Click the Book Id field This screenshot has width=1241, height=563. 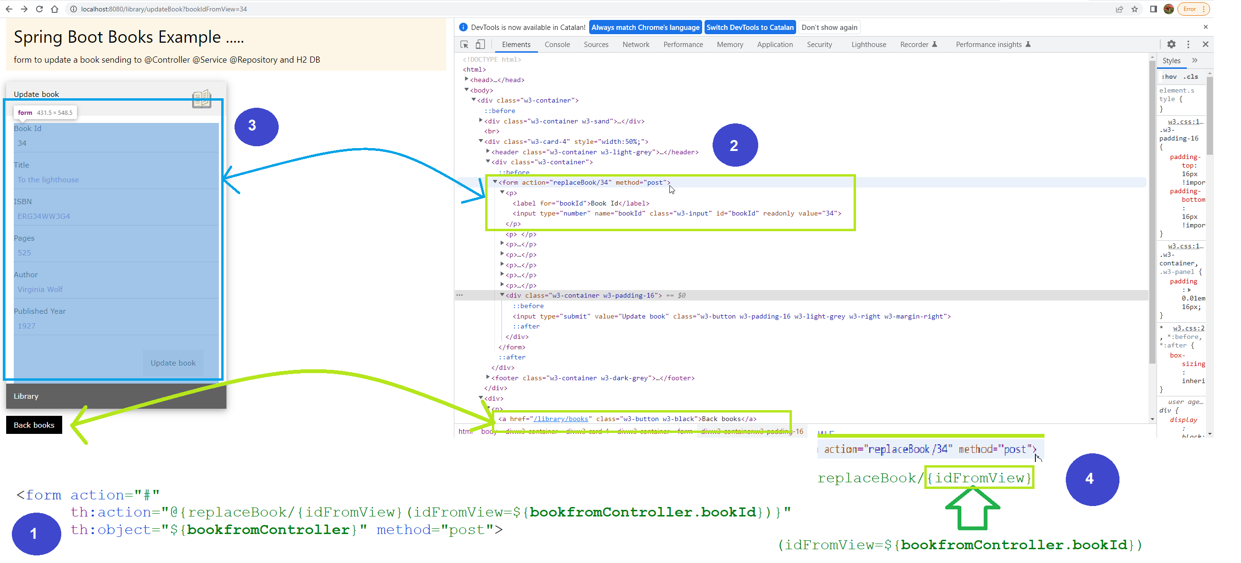point(116,143)
